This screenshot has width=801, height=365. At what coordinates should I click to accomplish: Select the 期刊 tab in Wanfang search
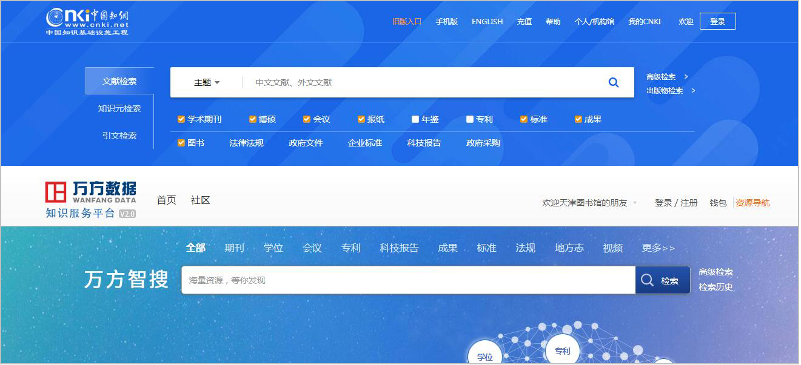234,248
